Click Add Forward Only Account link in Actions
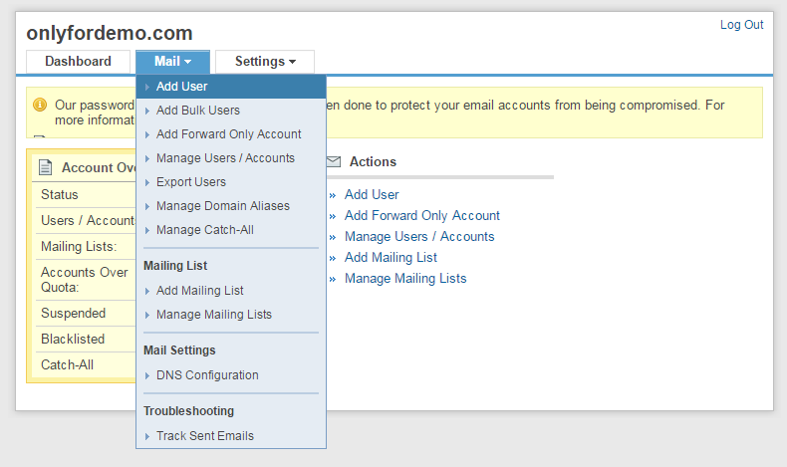This screenshot has height=467, width=787. (x=422, y=216)
